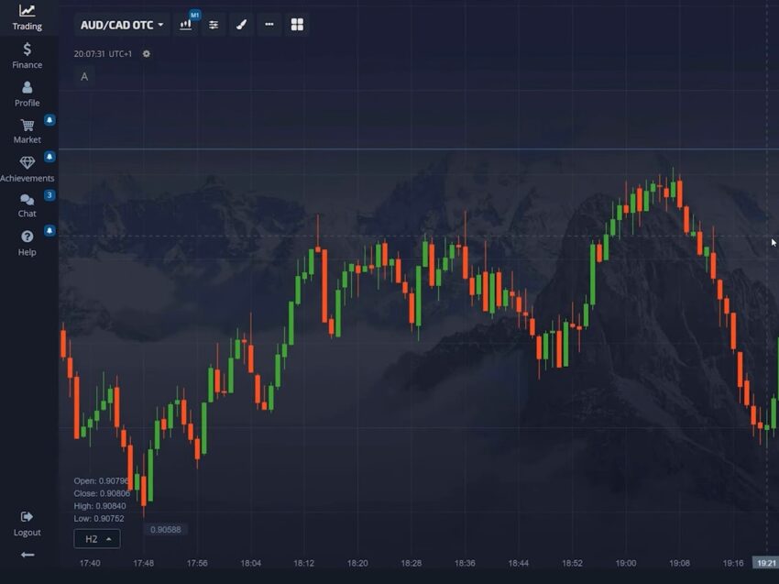
Task: Click the A chart label button
Action: click(x=84, y=76)
